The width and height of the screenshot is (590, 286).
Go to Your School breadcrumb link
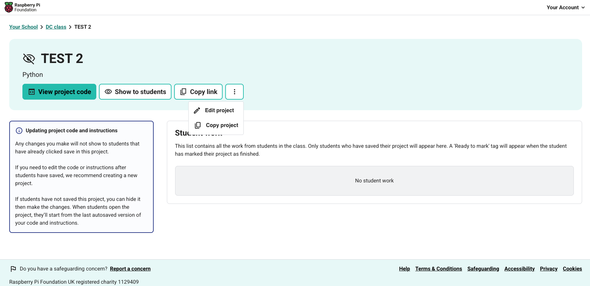pyautogui.click(x=23, y=27)
